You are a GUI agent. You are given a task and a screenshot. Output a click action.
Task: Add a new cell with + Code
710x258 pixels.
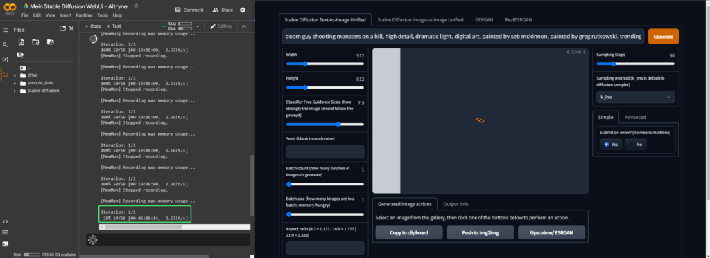(93, 26)
